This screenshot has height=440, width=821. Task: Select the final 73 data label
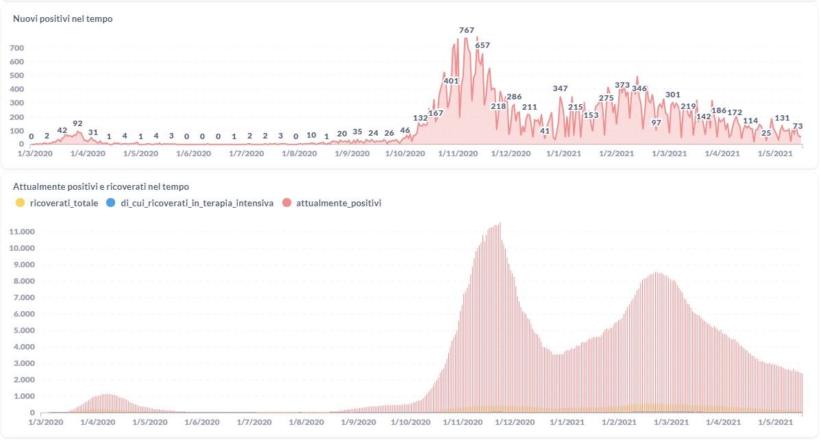pos(798,126)
